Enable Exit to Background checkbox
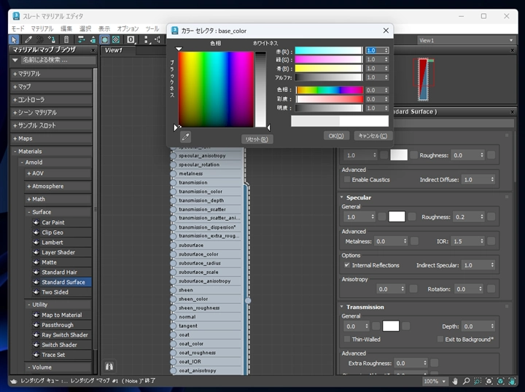Image resolution: width=525 pixels, height=392 pixels. pos(440,339)
